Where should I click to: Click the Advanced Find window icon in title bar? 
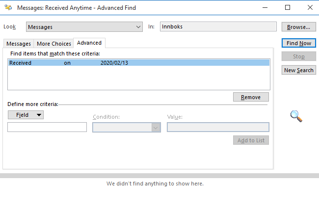pyautogui.click(x=8, y=8)
